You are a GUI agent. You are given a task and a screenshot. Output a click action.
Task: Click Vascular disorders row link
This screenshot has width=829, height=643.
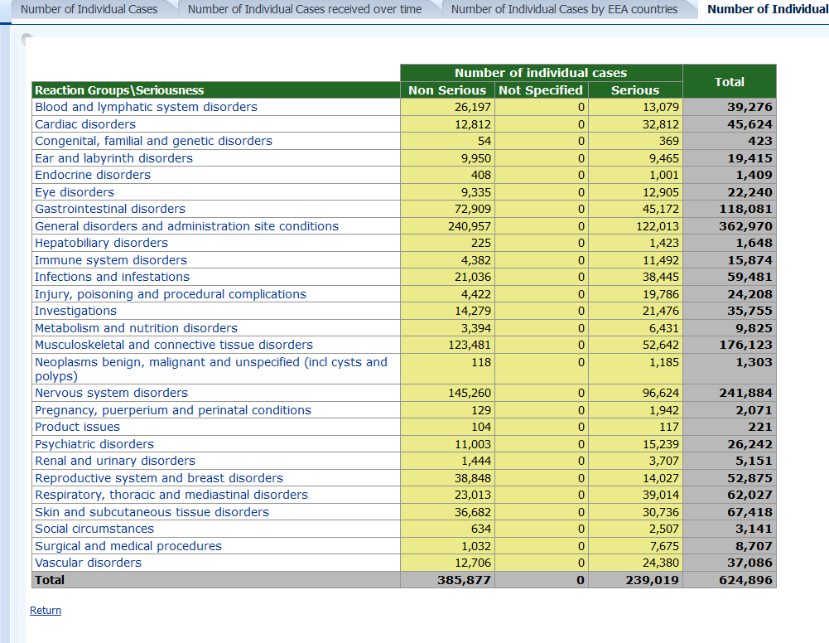click(88, 563)
